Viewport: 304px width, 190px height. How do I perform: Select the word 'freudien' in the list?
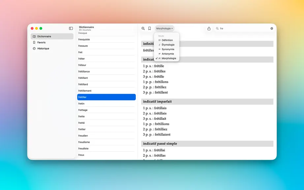[106, 136]
